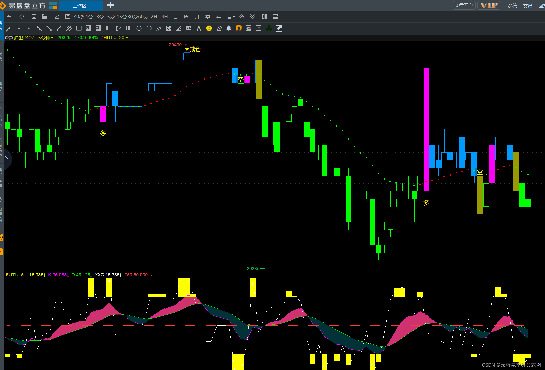Open the folder icon in the toolbar
545x370 pixels.
(45, 17)
